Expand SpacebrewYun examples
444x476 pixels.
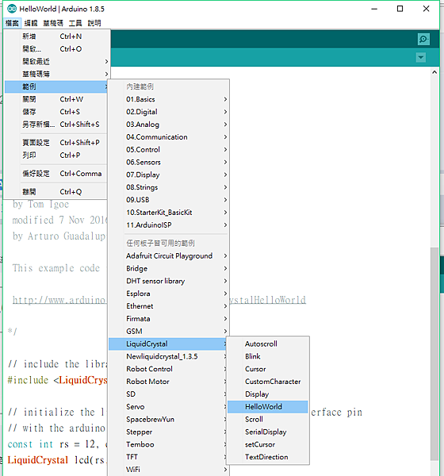point(168,419)
